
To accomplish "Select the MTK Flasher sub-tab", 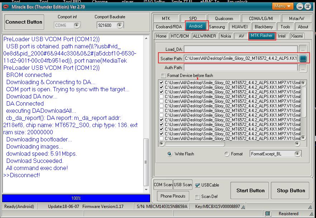I will [262, 36].
